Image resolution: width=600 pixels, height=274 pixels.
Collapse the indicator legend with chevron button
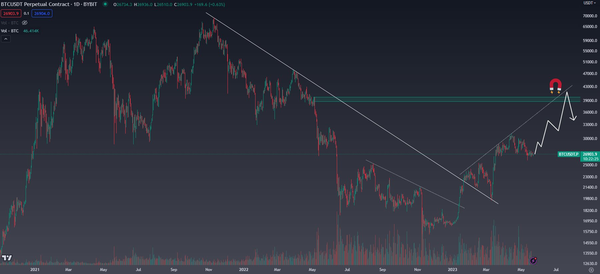coord(6,39)
